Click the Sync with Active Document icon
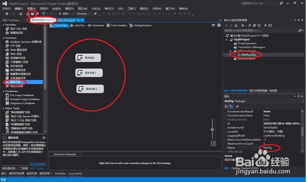307x182 pixels. (250, 25)
